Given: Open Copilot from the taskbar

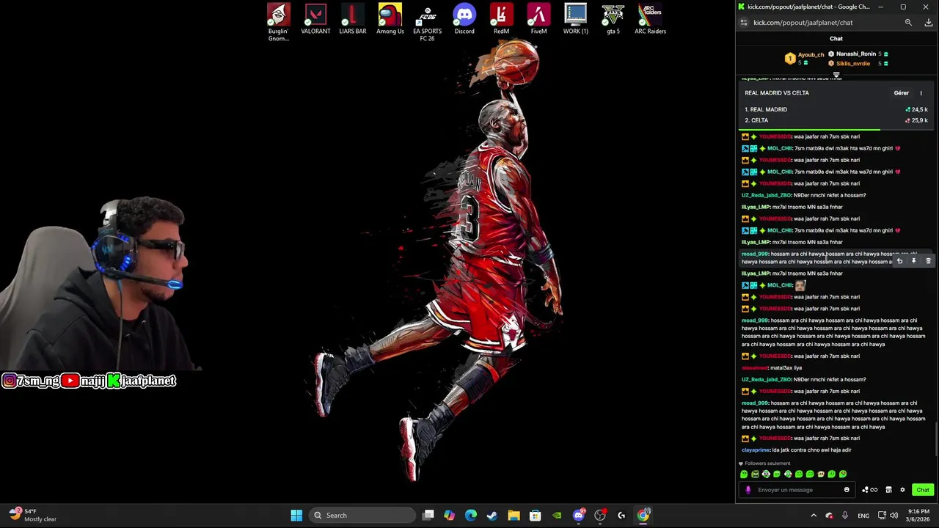Looking at the screenshot, I should 449,516.
